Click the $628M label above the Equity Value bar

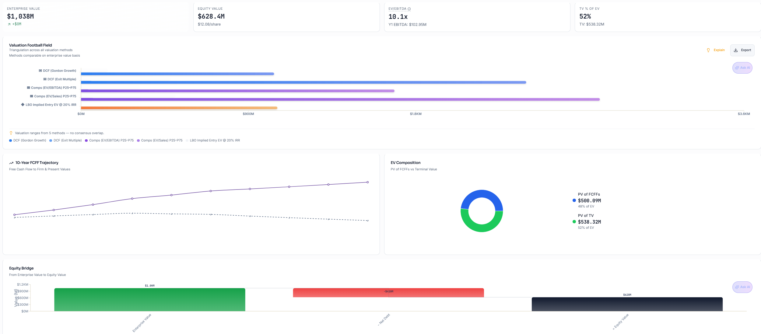[x=627, y=295]
